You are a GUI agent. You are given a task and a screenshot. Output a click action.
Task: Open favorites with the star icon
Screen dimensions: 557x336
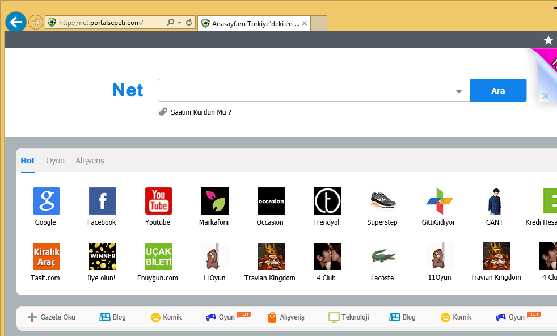(x=548, y=40)
